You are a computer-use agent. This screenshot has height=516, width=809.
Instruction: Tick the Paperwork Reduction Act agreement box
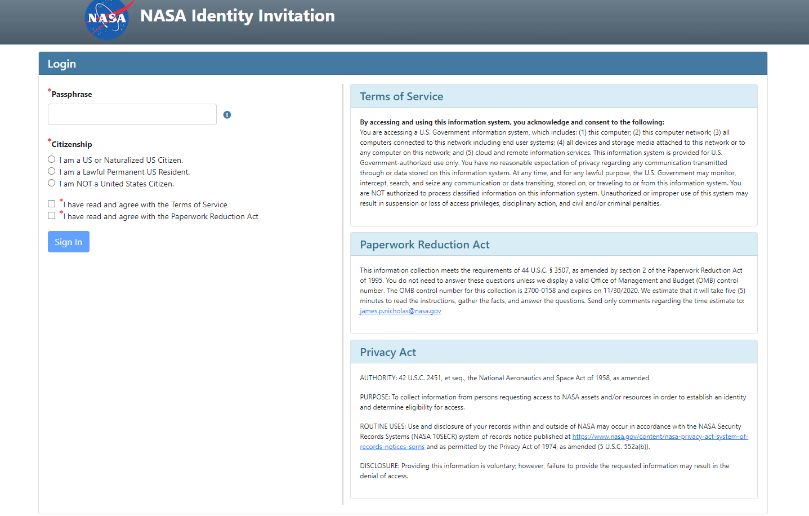pyautogui.click(x=52, y=216)
